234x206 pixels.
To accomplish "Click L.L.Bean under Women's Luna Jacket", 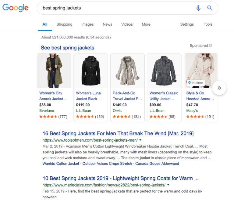I will tap(83, 110).
